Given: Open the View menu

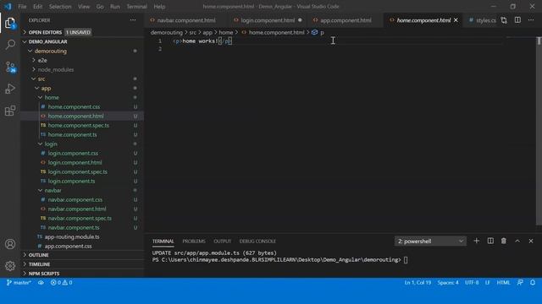Looking at the screenshot, I should pos(84,7).
